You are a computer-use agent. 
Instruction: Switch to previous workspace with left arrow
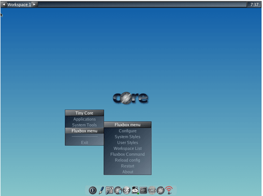tap(4, 4)
